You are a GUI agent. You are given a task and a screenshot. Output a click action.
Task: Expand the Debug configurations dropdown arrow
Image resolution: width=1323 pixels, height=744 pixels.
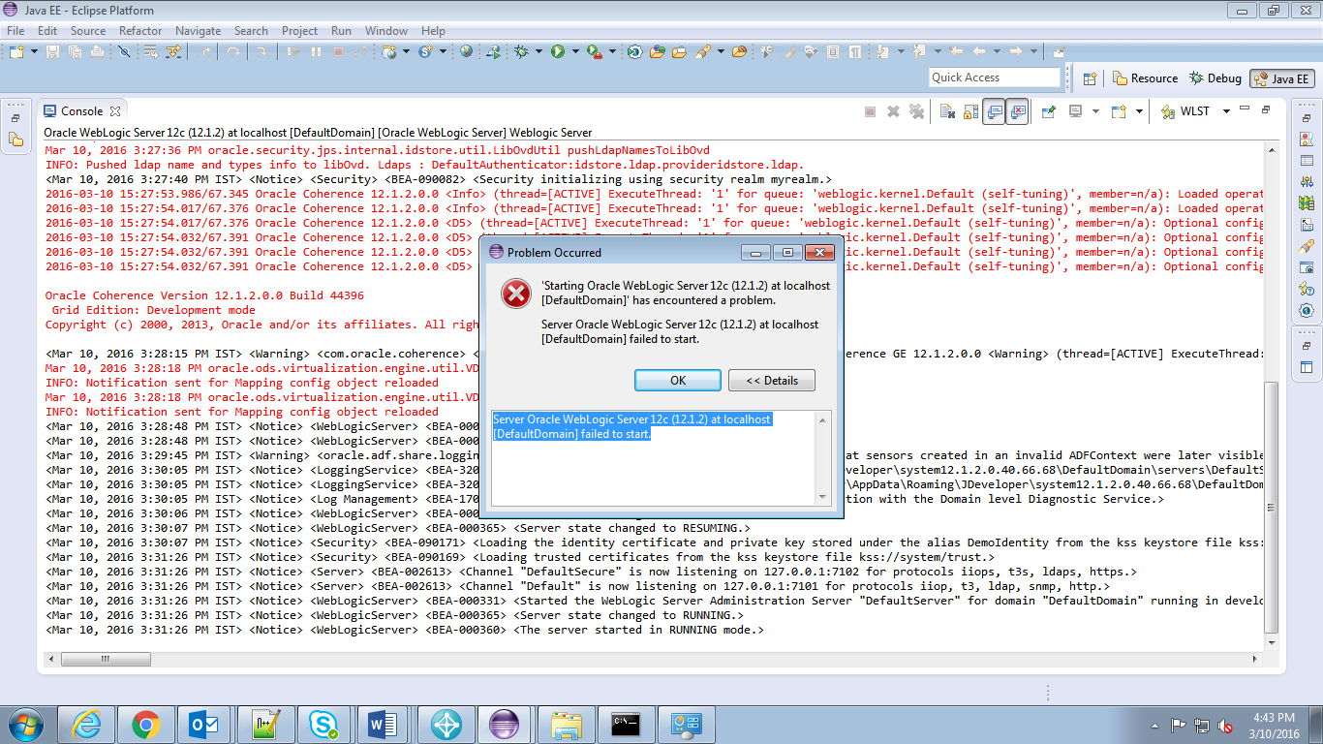coord(538,51)
